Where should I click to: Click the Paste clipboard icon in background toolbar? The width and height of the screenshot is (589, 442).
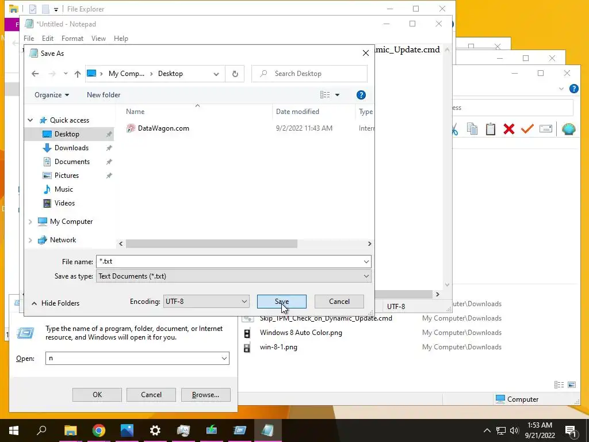point(490,129)
